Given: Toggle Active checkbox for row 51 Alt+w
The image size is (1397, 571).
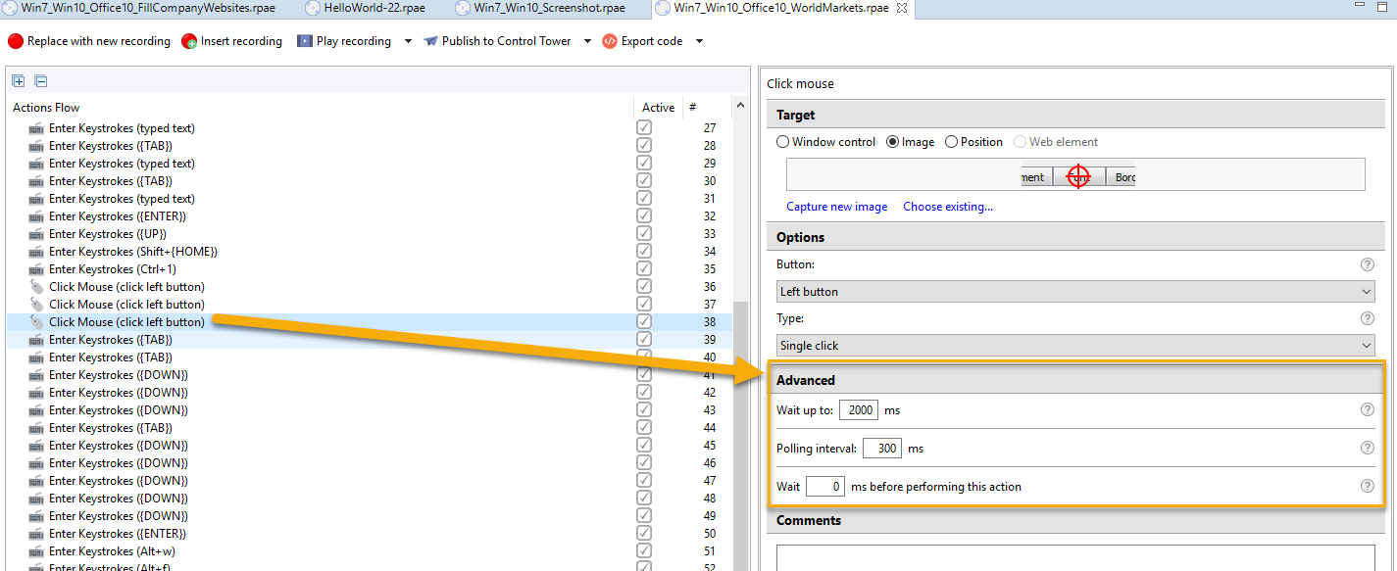Looking at the screenshot, I should (x=644, y=551).
